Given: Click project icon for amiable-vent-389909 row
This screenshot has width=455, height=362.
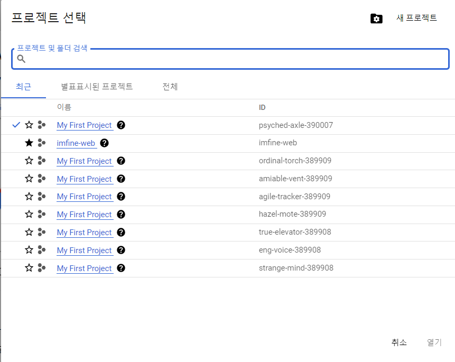Looking at the screenshot, I should pos(42,179).
